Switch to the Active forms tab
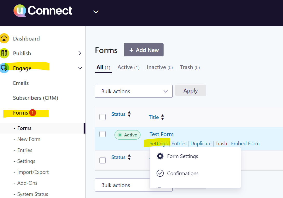Screen dimensions: 283x198 [125, 67]
